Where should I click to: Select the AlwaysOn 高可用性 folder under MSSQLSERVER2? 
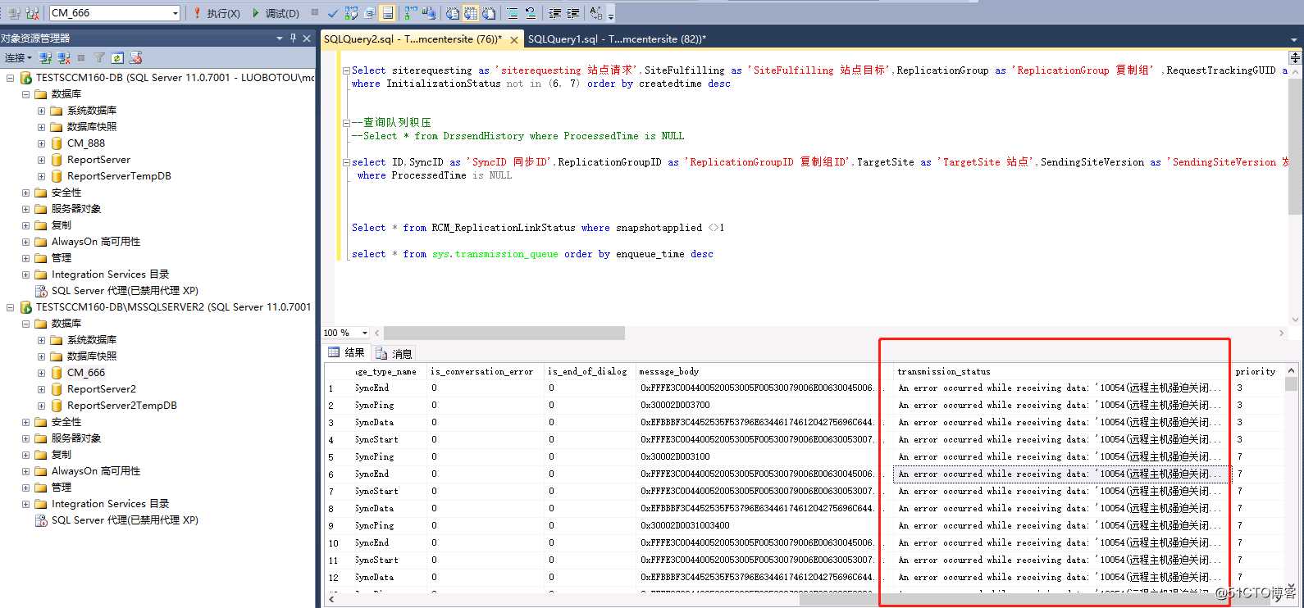pos(96,471)
